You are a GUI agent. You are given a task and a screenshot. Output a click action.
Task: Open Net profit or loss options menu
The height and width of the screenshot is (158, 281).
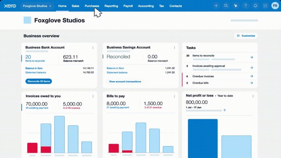click(253, 96)
